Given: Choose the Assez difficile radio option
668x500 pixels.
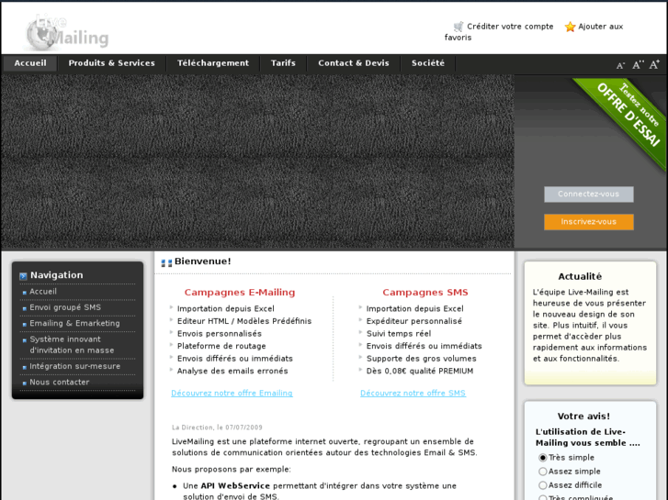Looking at the screenshot, I should (542, 485).
